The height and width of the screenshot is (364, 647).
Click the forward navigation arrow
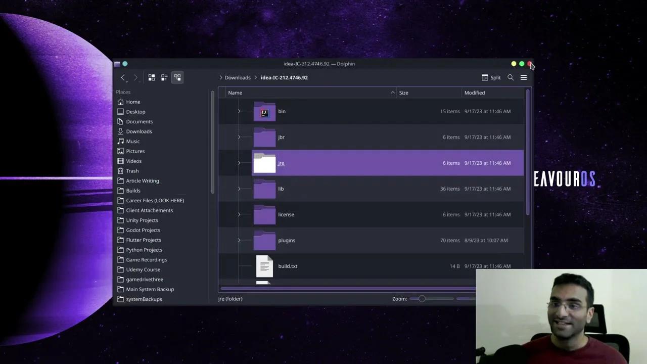135,77
